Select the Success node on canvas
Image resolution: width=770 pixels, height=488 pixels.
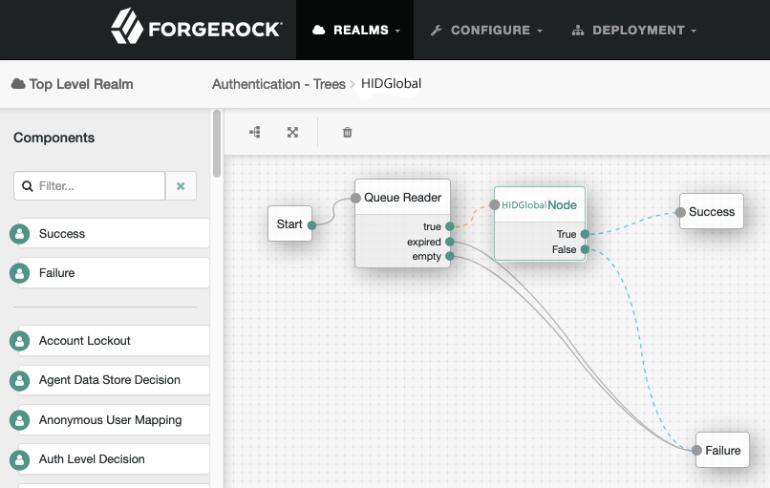(712, 212)
